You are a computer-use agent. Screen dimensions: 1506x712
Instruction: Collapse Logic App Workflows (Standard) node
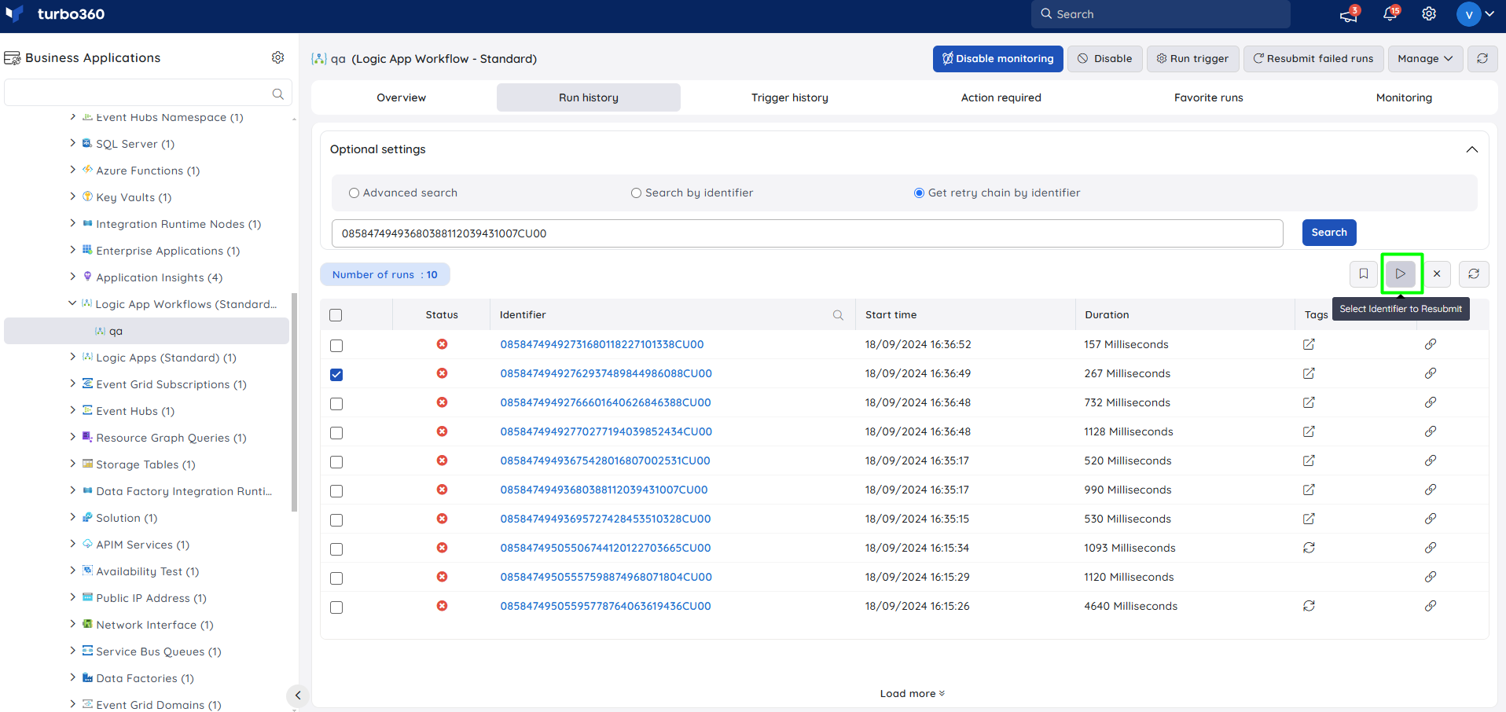[72, 303]
